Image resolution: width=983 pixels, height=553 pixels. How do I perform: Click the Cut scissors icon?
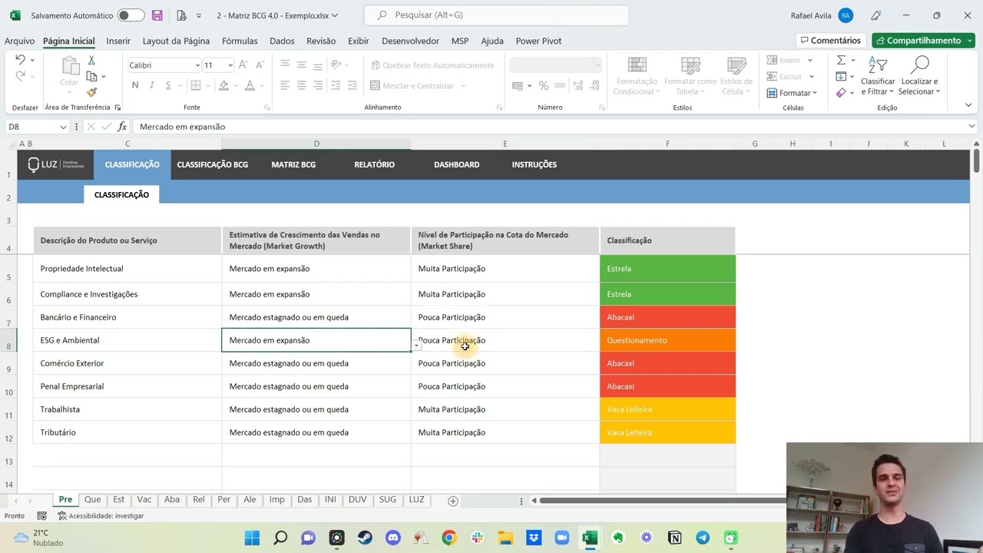point(91,60)
